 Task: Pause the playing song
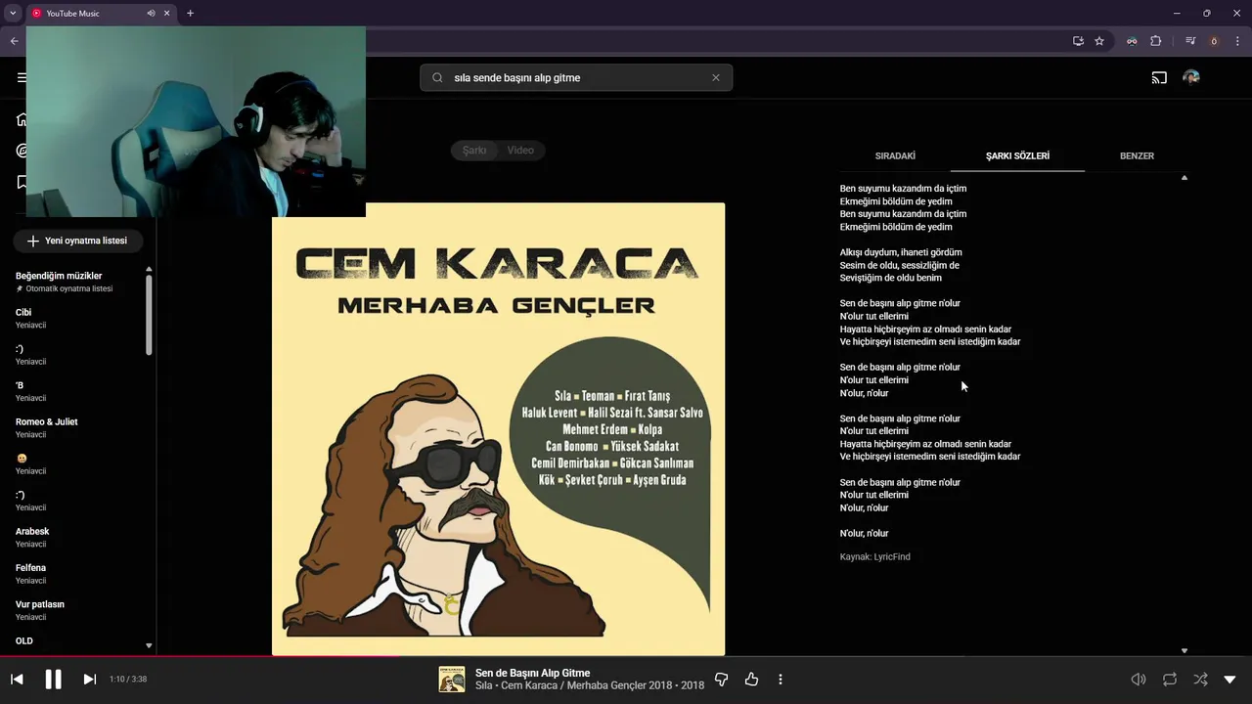click(x=53, y=679)
